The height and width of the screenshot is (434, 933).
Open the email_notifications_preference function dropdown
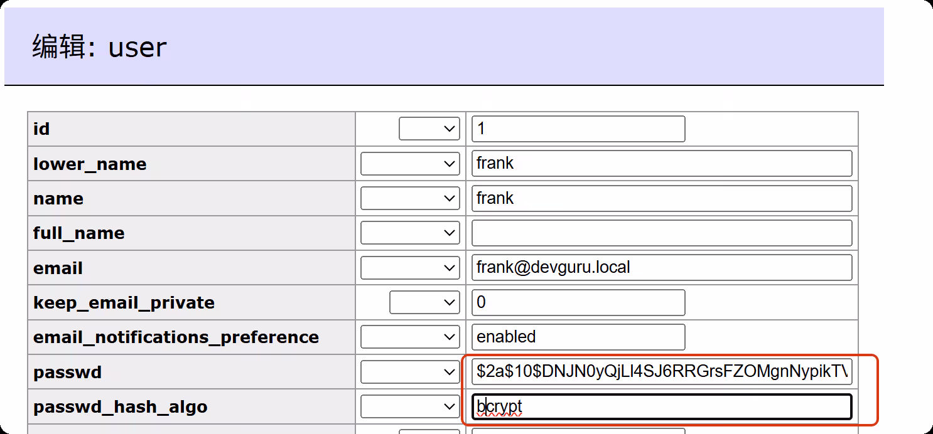[x=411, y=337]
